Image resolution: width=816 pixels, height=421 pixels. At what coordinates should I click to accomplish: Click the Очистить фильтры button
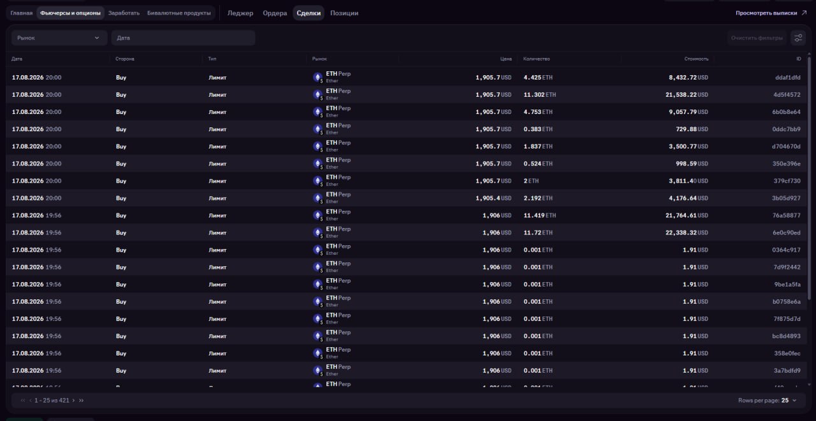tap(757, 38)
